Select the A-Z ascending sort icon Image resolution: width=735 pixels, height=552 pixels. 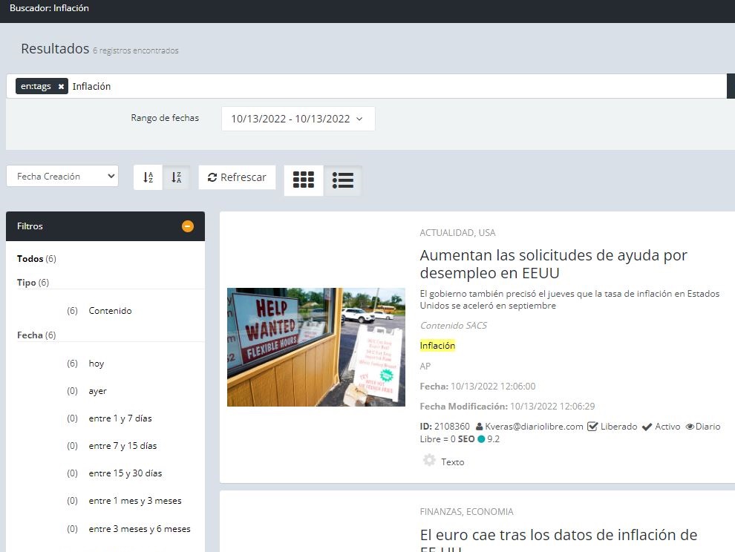tap(148, 177)
